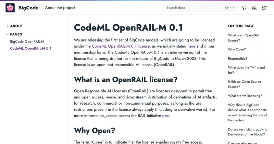The height and width of the screenshot is (144, 274).
Task: Click the ON THIS PAGE heading
Action: 241,26
